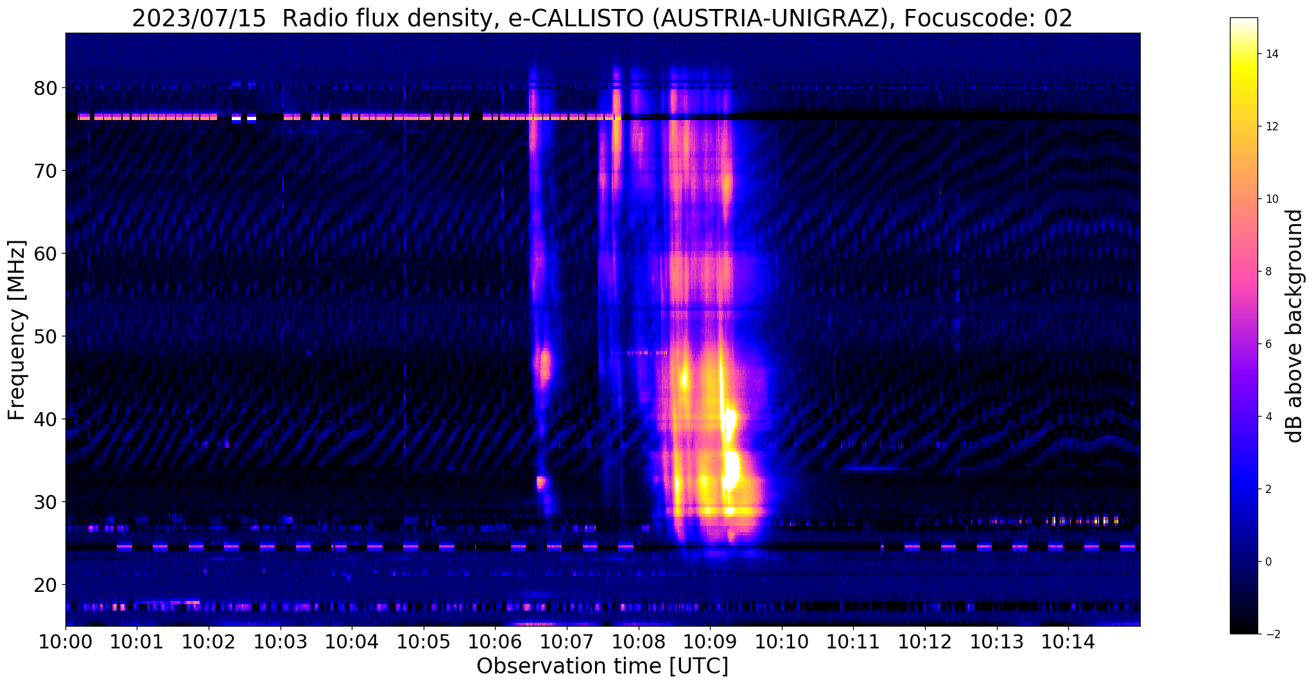Click the 70 tick on the frequency axis
The height and width of the screenshot is (685, 1314).
(45, 171)
